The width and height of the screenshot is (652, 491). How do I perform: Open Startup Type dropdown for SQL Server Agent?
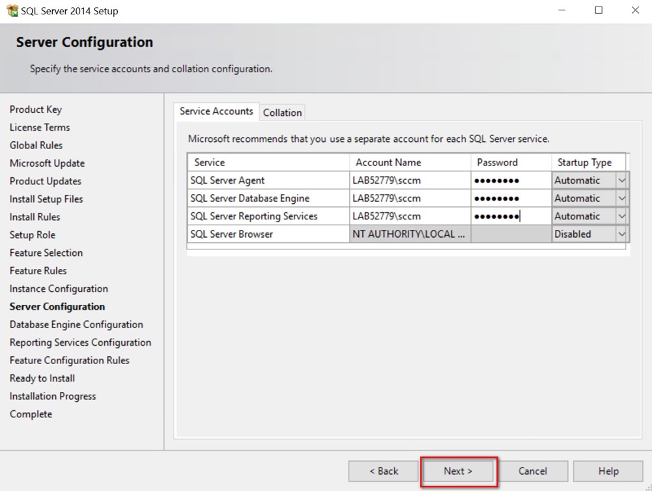[x=621, y=180]
